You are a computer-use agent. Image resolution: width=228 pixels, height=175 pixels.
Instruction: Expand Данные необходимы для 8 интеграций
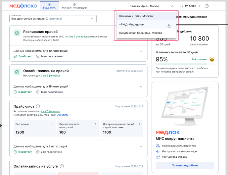coord(141,146)
